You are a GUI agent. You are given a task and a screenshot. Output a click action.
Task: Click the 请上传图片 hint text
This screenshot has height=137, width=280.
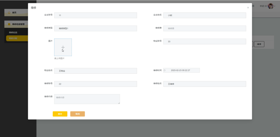click(59, 58)
